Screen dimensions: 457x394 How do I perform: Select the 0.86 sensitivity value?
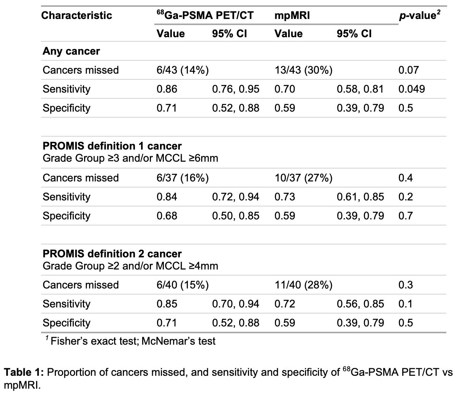167,89
